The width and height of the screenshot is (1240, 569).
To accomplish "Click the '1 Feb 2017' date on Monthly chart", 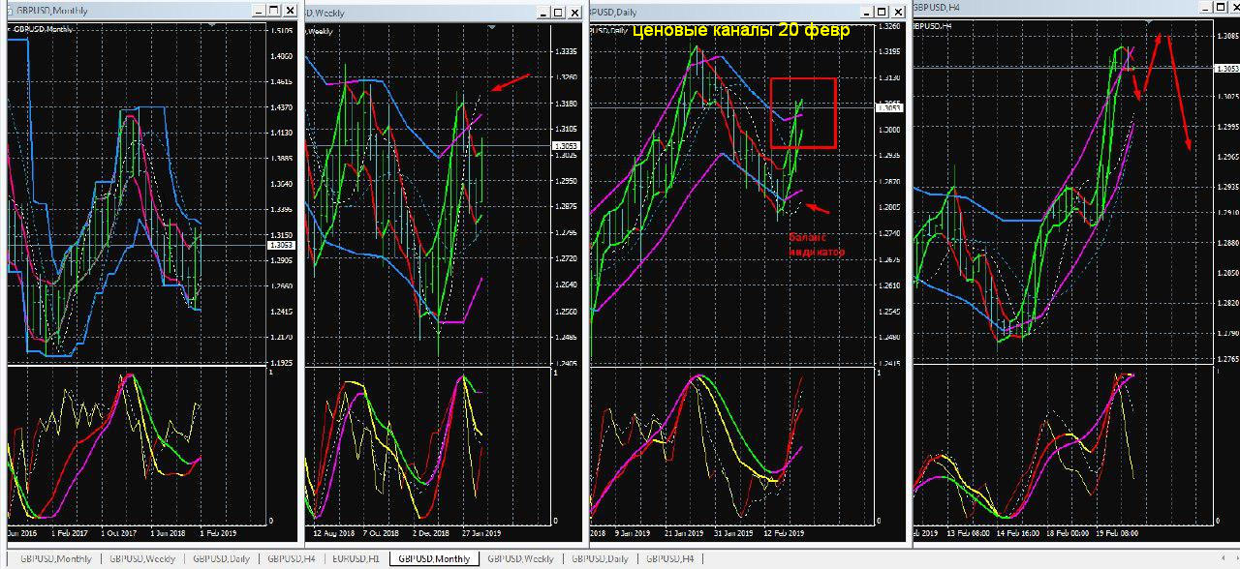I will [x=71, y=532].
